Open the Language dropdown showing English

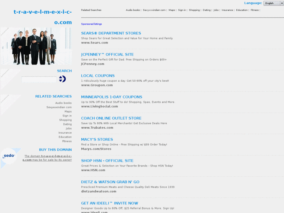pos(273,3)
